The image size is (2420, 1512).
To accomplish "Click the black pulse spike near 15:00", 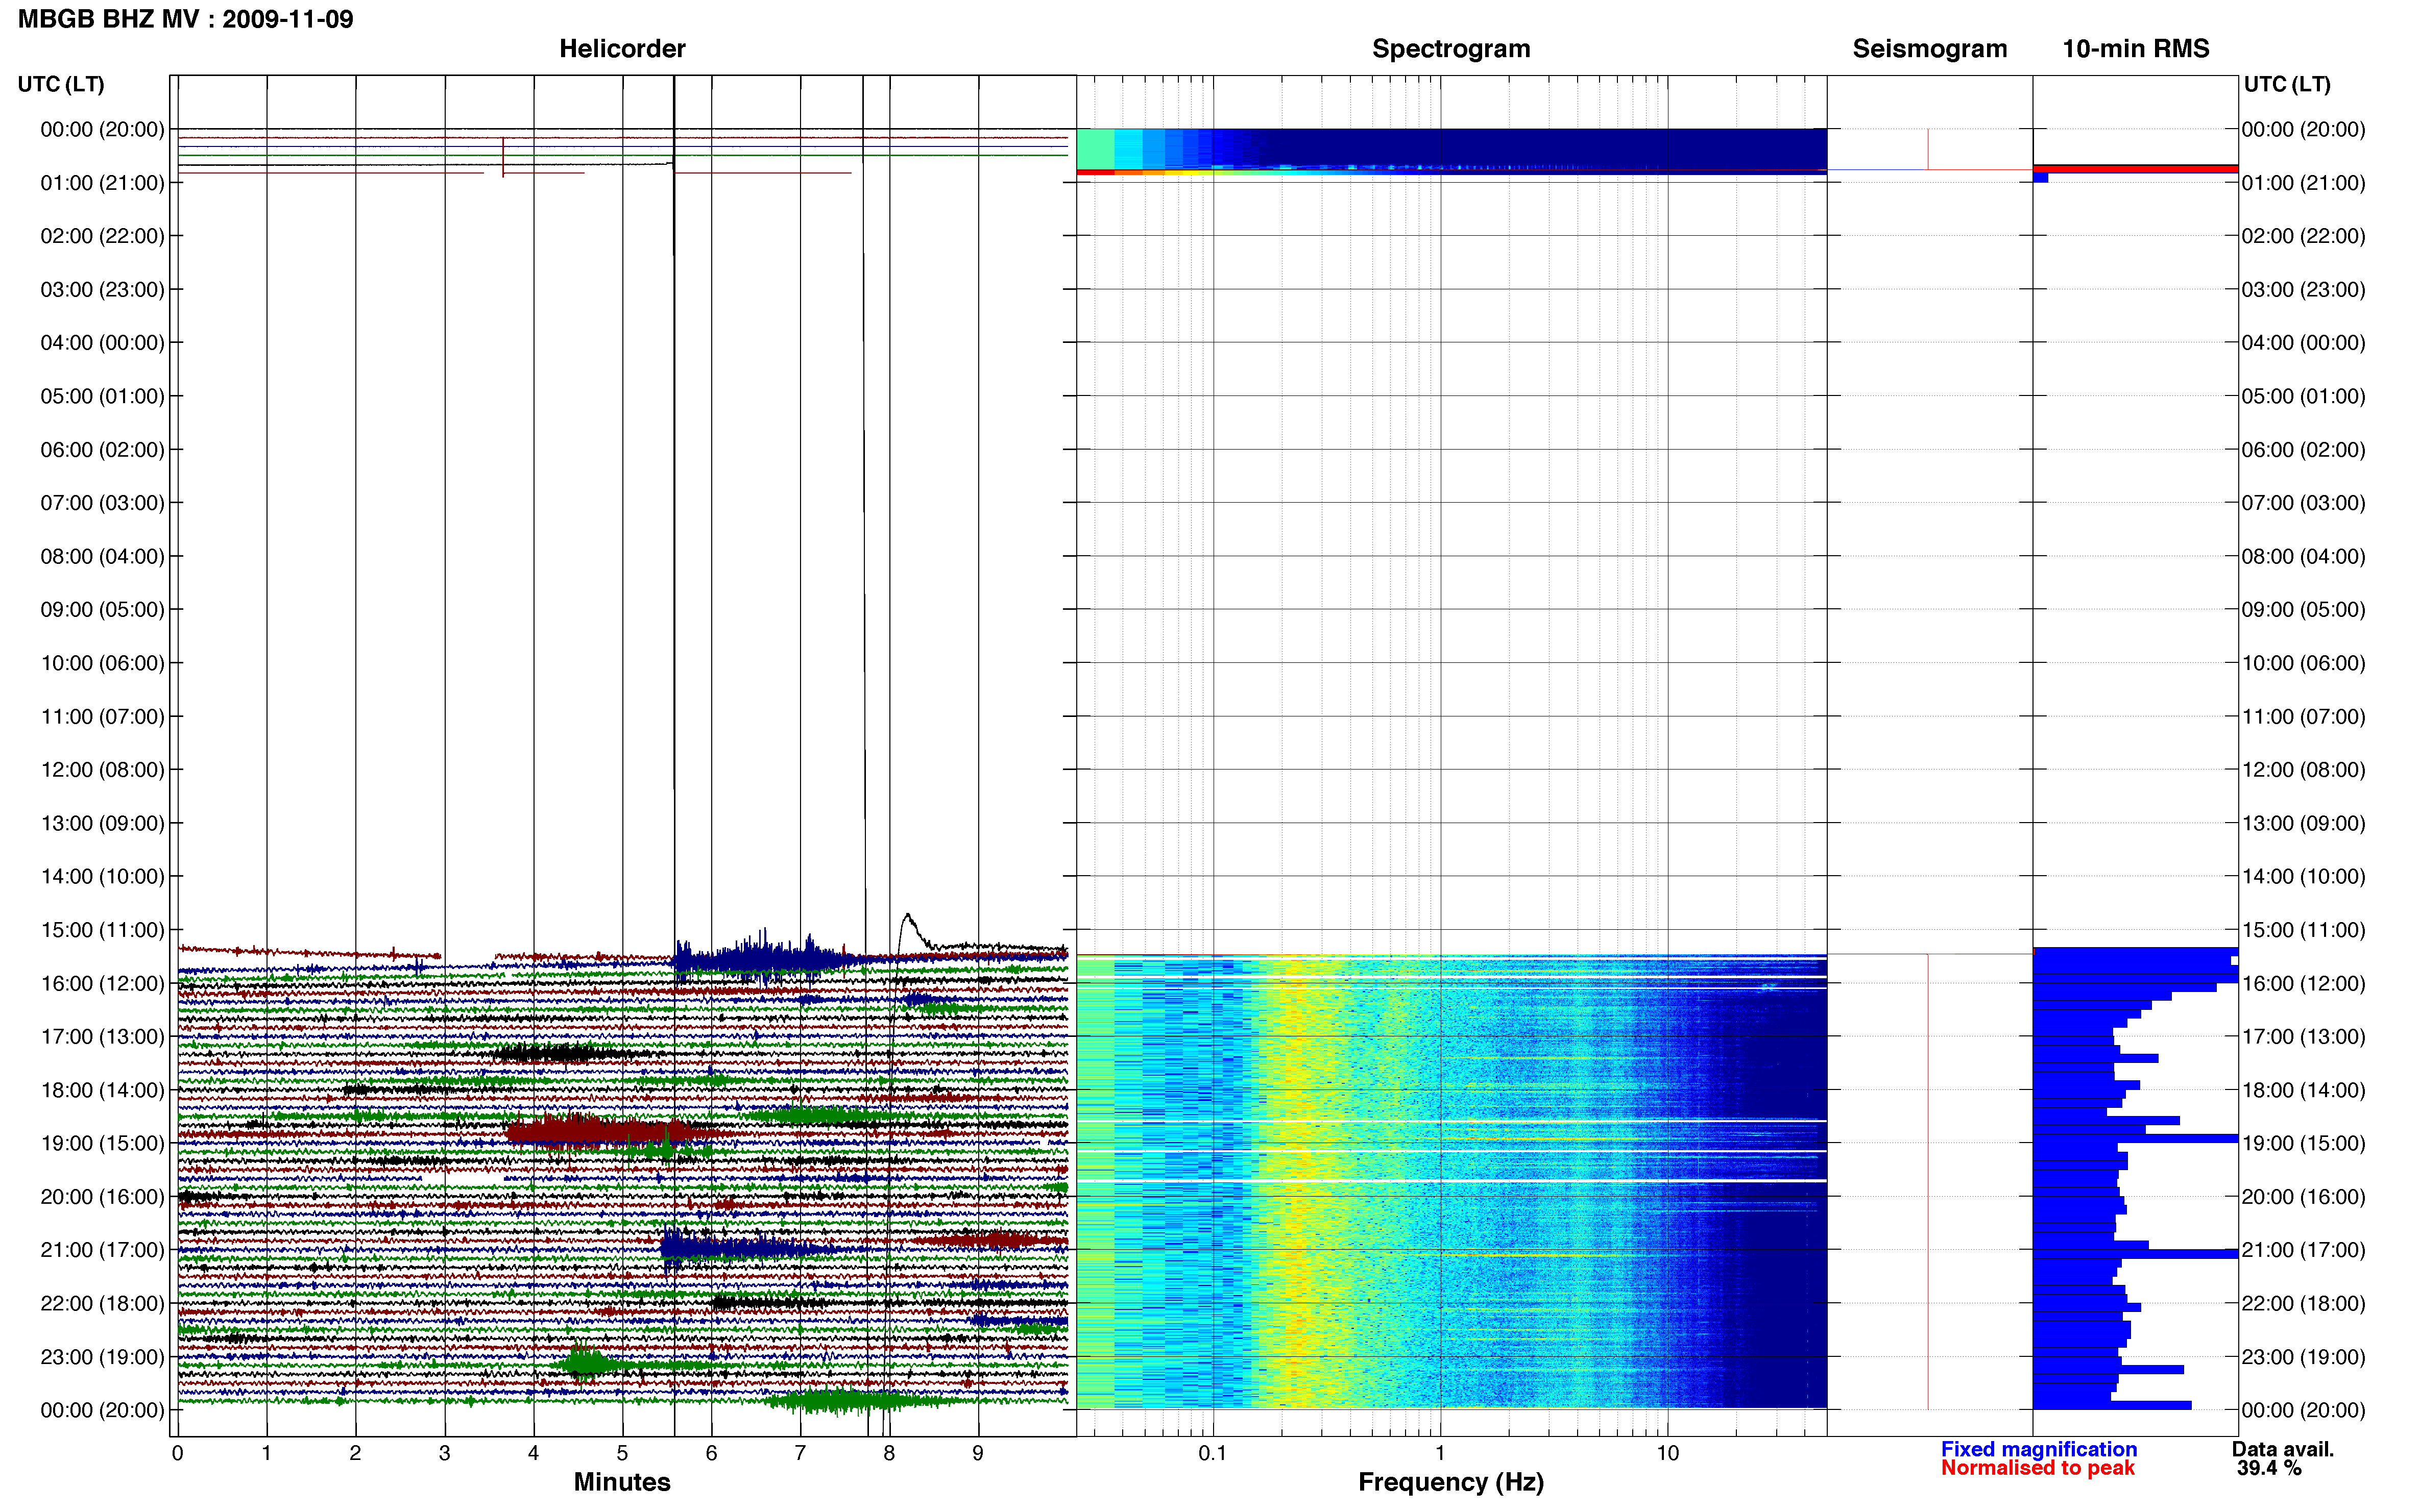I will click(x=908, y=930).
